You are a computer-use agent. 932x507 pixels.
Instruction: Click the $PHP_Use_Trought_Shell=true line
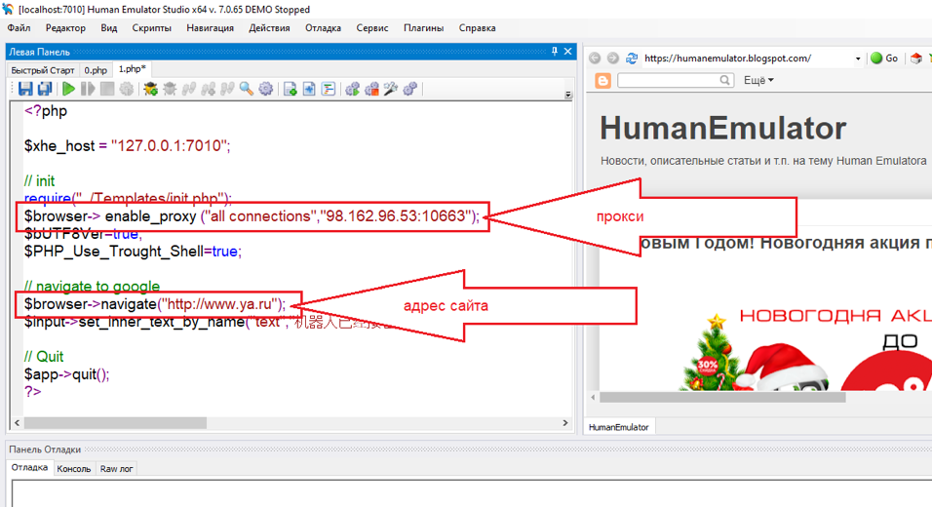tap(133, 252)
